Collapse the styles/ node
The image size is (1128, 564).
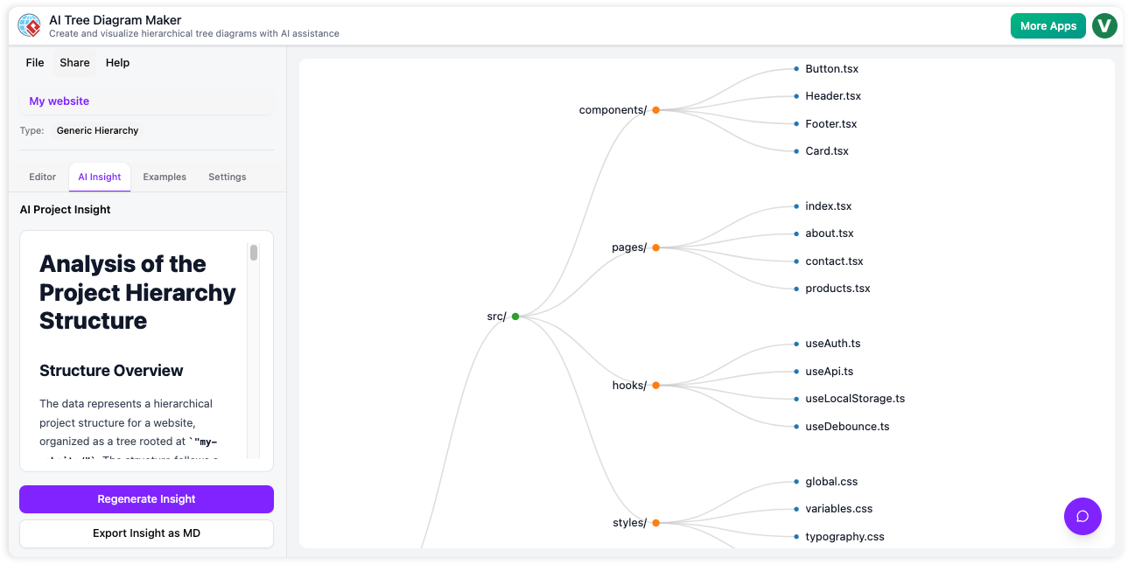pos(655,522)
